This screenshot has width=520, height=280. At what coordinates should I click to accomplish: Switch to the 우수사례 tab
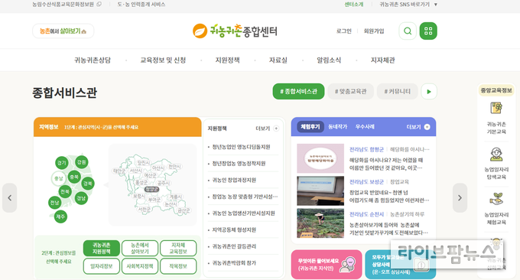click(x=365, y=127)
